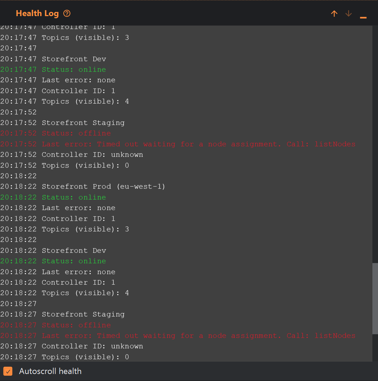This screenshot has height=381, width=378.
Task: Select the 20:18:27 'Status: offline' line
Action: click(x=55, y=325)
